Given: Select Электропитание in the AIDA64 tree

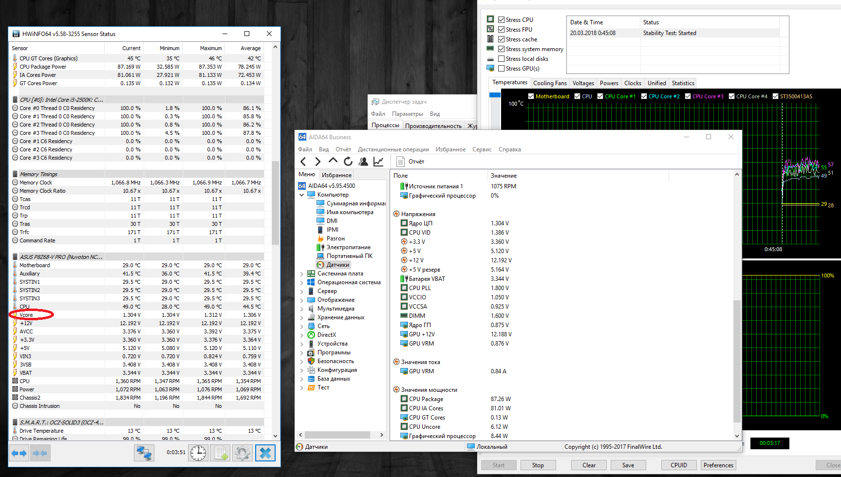Looking at the screenshot, I should tap(348, 247).
